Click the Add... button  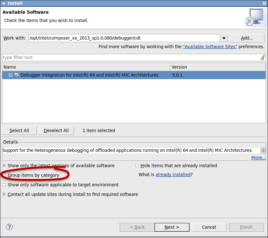point(247,38)
